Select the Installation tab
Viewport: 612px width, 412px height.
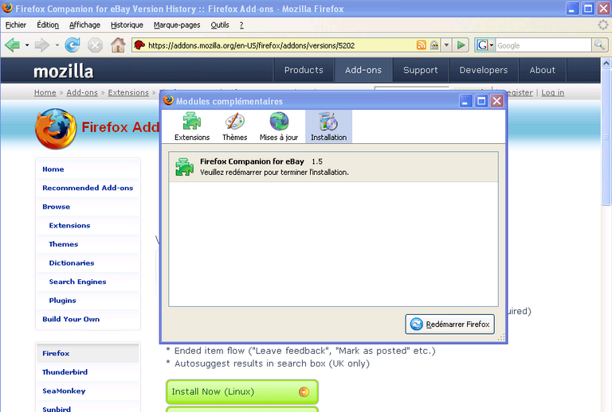(x=328, y=126)
